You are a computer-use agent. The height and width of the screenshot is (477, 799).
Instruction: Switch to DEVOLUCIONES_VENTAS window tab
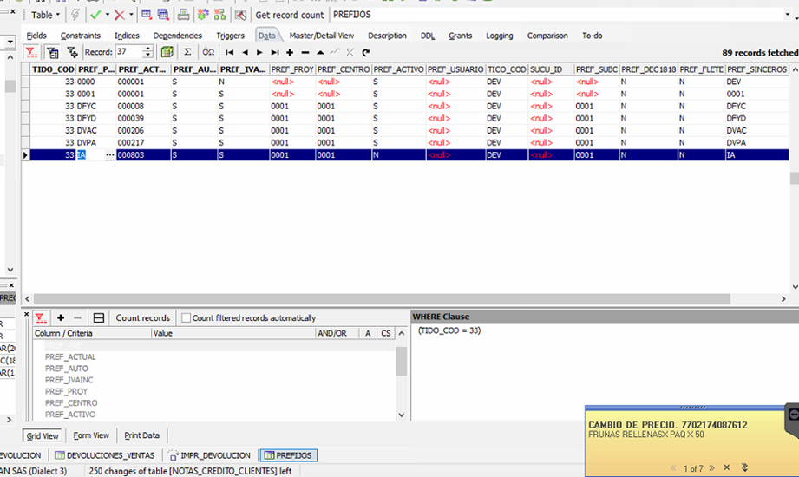104,455
